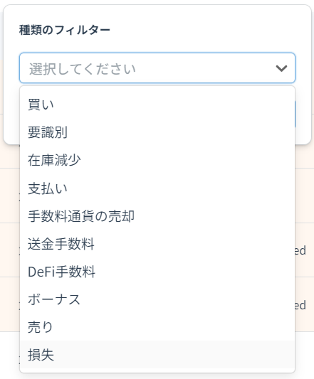
Task: Pick the 在庫減少 filter option
Action: point(157,160)
